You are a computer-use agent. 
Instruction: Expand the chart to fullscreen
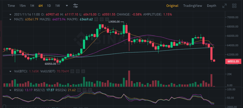pyautogui.click(x=225, y=6)
